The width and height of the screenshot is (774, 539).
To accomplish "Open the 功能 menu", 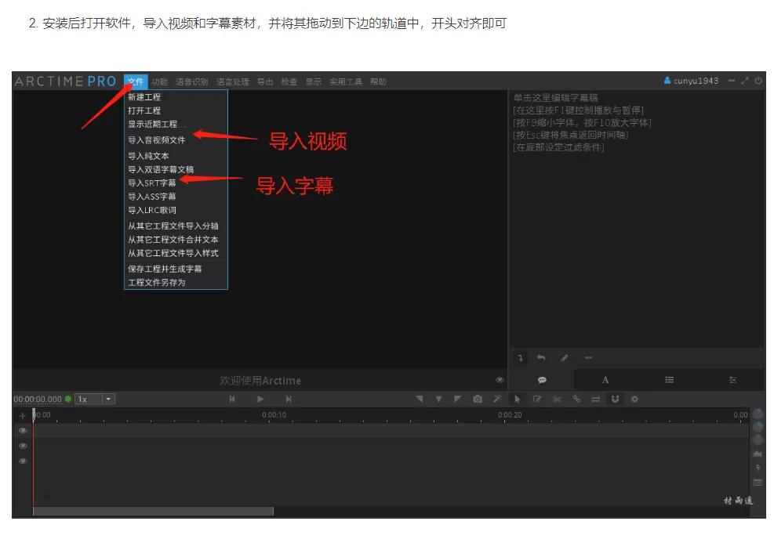I will 159,81.
